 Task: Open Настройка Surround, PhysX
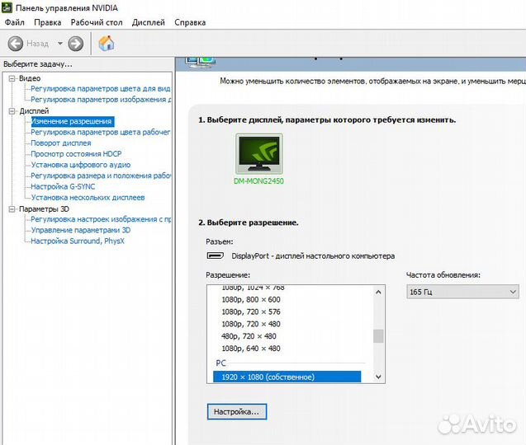[x=78, y=241]
